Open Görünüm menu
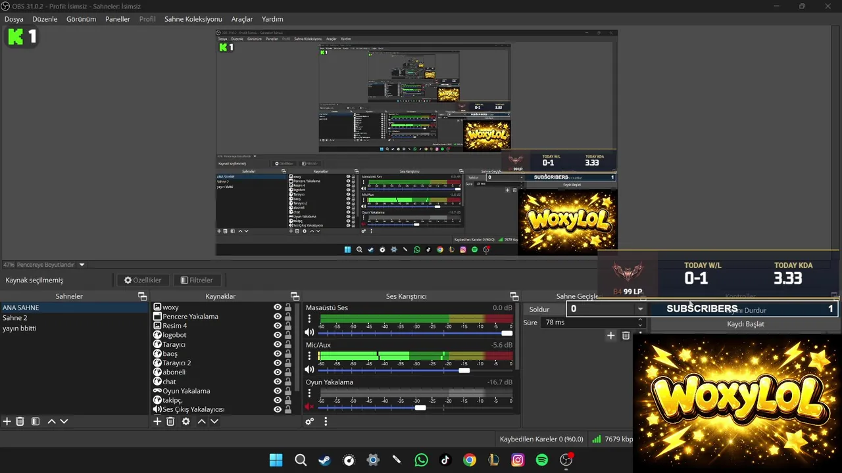Image resolution: width=842 pixels, height=473 pixels. pyautogui.click(x=81, y=19)
